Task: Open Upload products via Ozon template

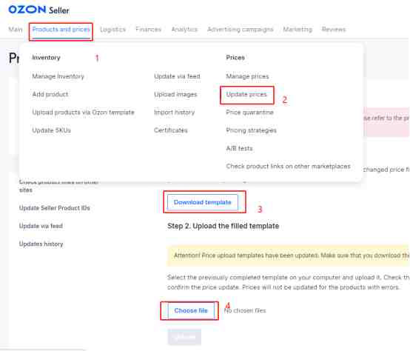Action: pos(83,113)
